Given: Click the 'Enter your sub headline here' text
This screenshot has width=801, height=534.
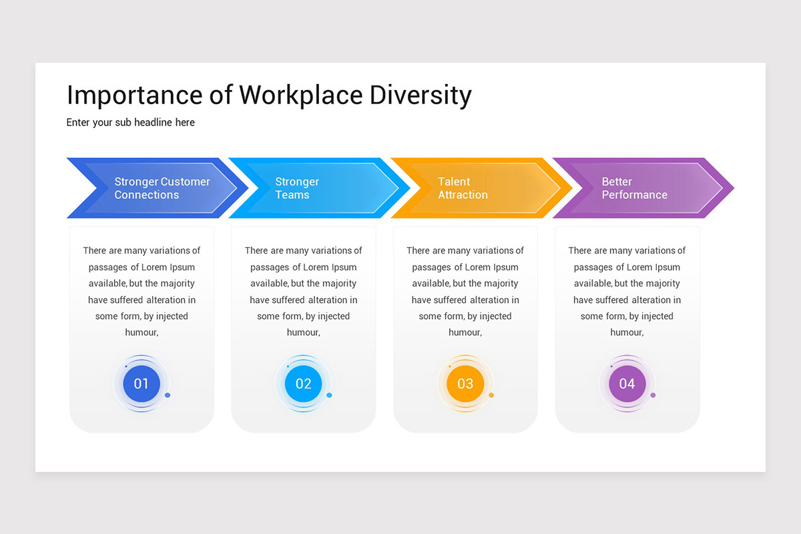Looking at the screenshot, I should 131,122.
